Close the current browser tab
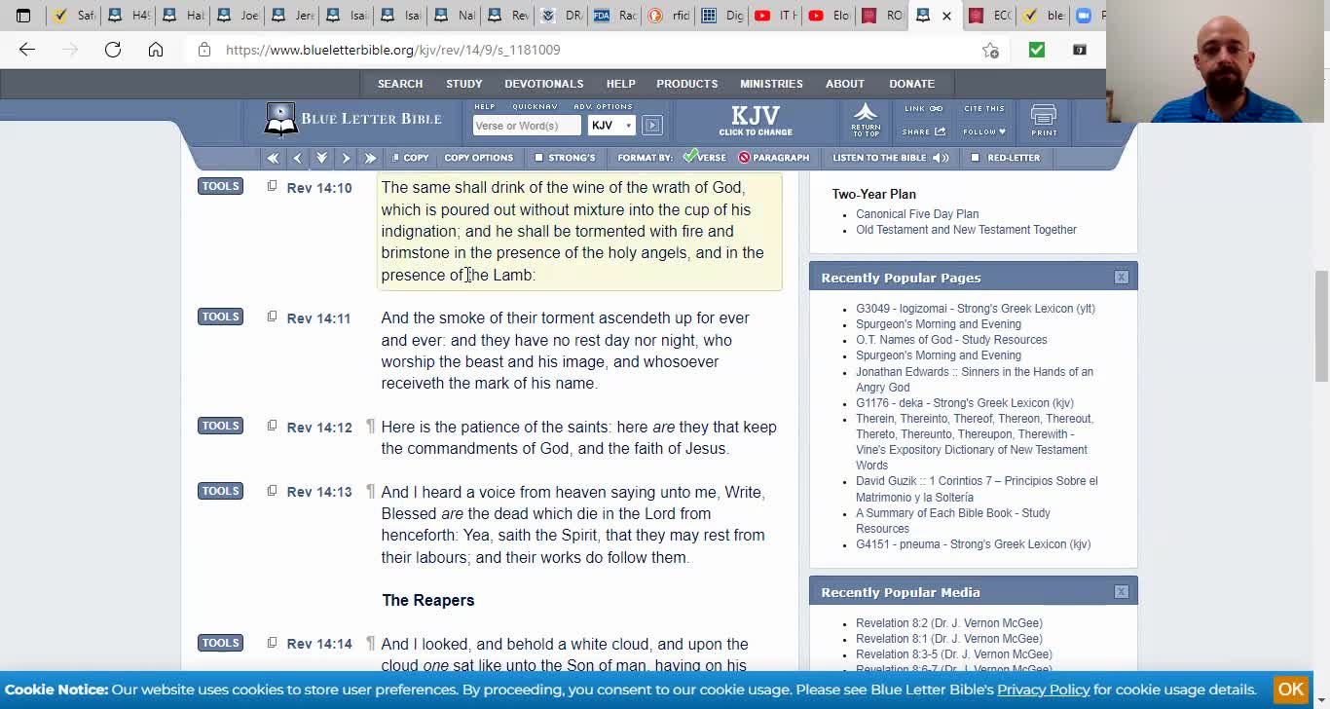The height and width of the screenshot is (709, 1330). pos(946,16)
